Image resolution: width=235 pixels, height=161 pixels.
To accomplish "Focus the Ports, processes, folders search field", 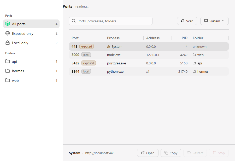I will pyautogui.click(x=111, y=21).
